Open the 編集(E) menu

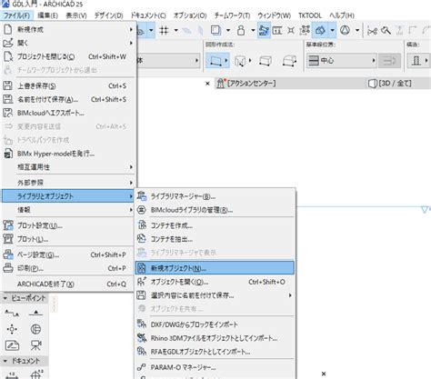(x=47, y=15)
